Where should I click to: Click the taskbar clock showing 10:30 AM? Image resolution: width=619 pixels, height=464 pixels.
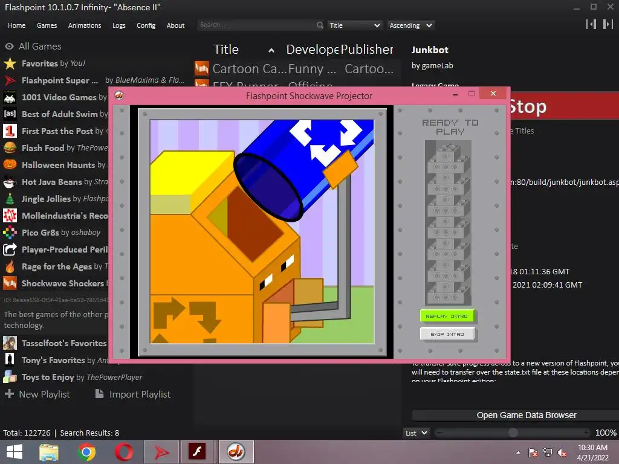click(592, 453)
